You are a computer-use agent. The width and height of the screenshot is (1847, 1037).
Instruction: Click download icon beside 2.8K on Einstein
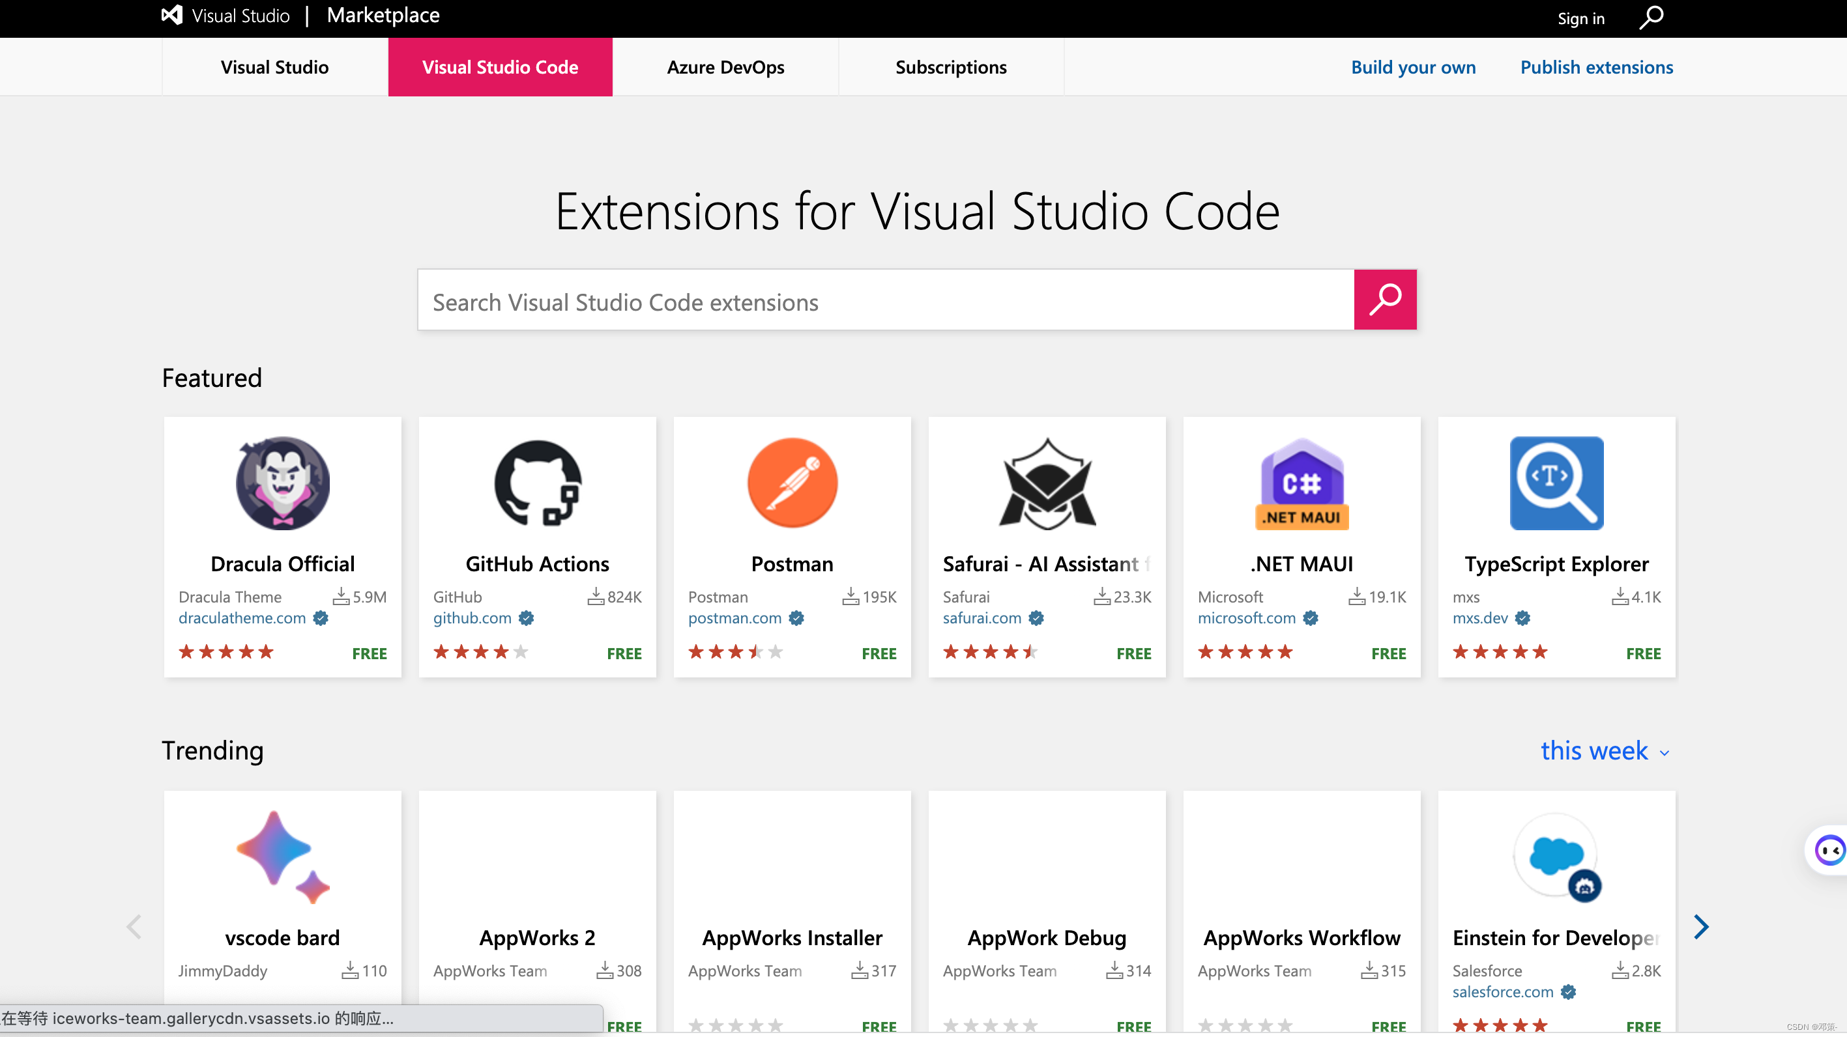[x=1620, y=971]
